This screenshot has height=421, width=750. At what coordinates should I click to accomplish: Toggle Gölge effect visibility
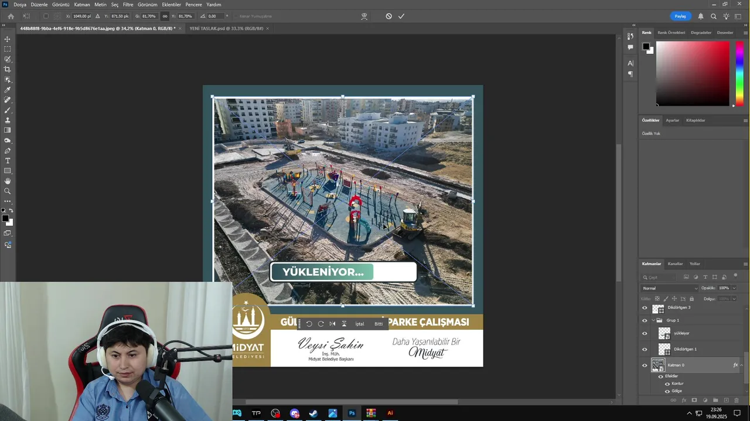tap(667, 391)
